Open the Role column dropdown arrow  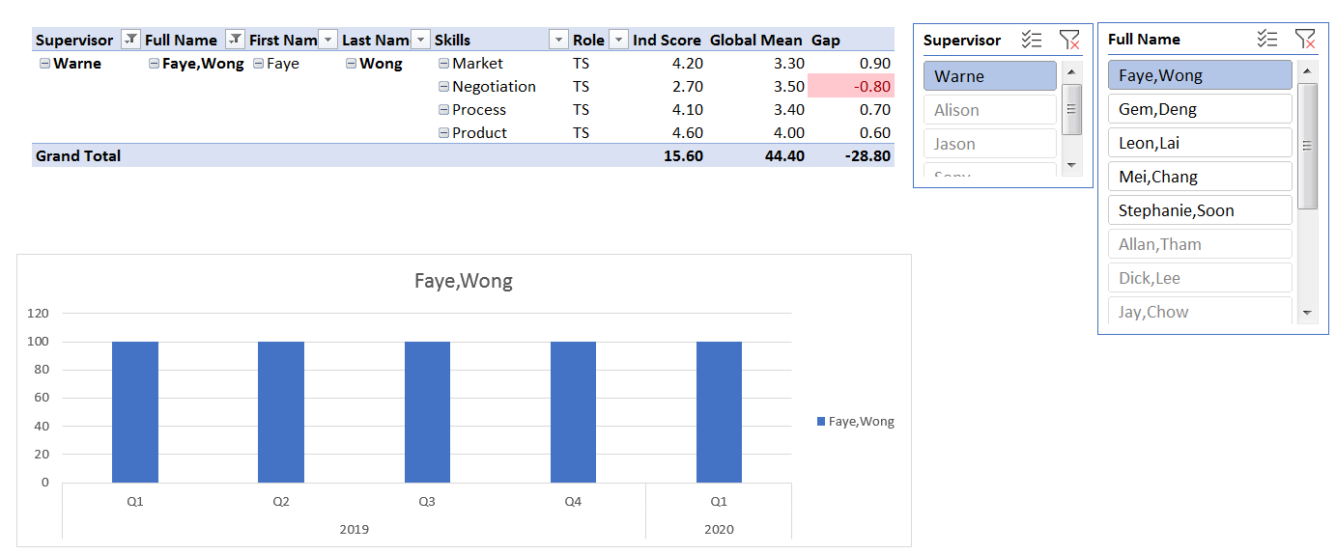618,40
